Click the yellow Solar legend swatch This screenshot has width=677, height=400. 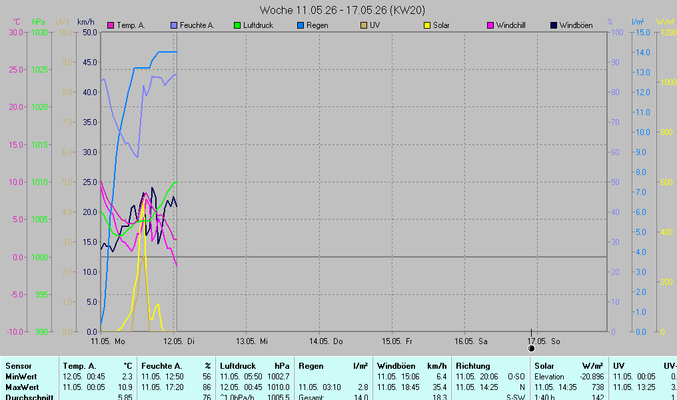point(427,25)
